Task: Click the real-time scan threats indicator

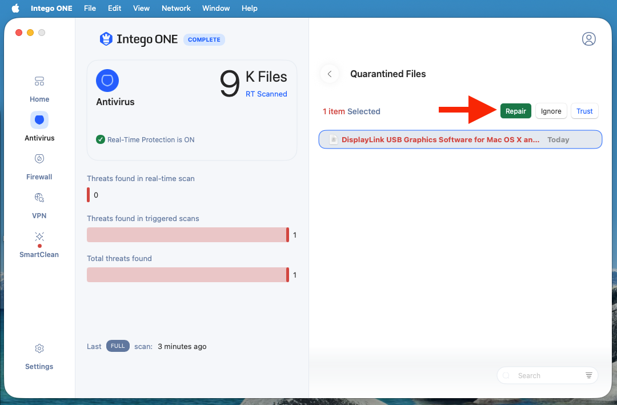Action: [x=89, y=195]
